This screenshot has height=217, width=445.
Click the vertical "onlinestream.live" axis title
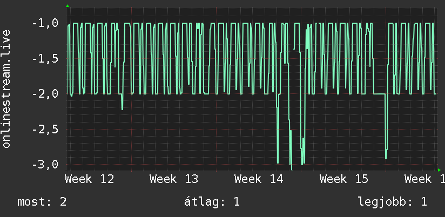pos(6,89)
